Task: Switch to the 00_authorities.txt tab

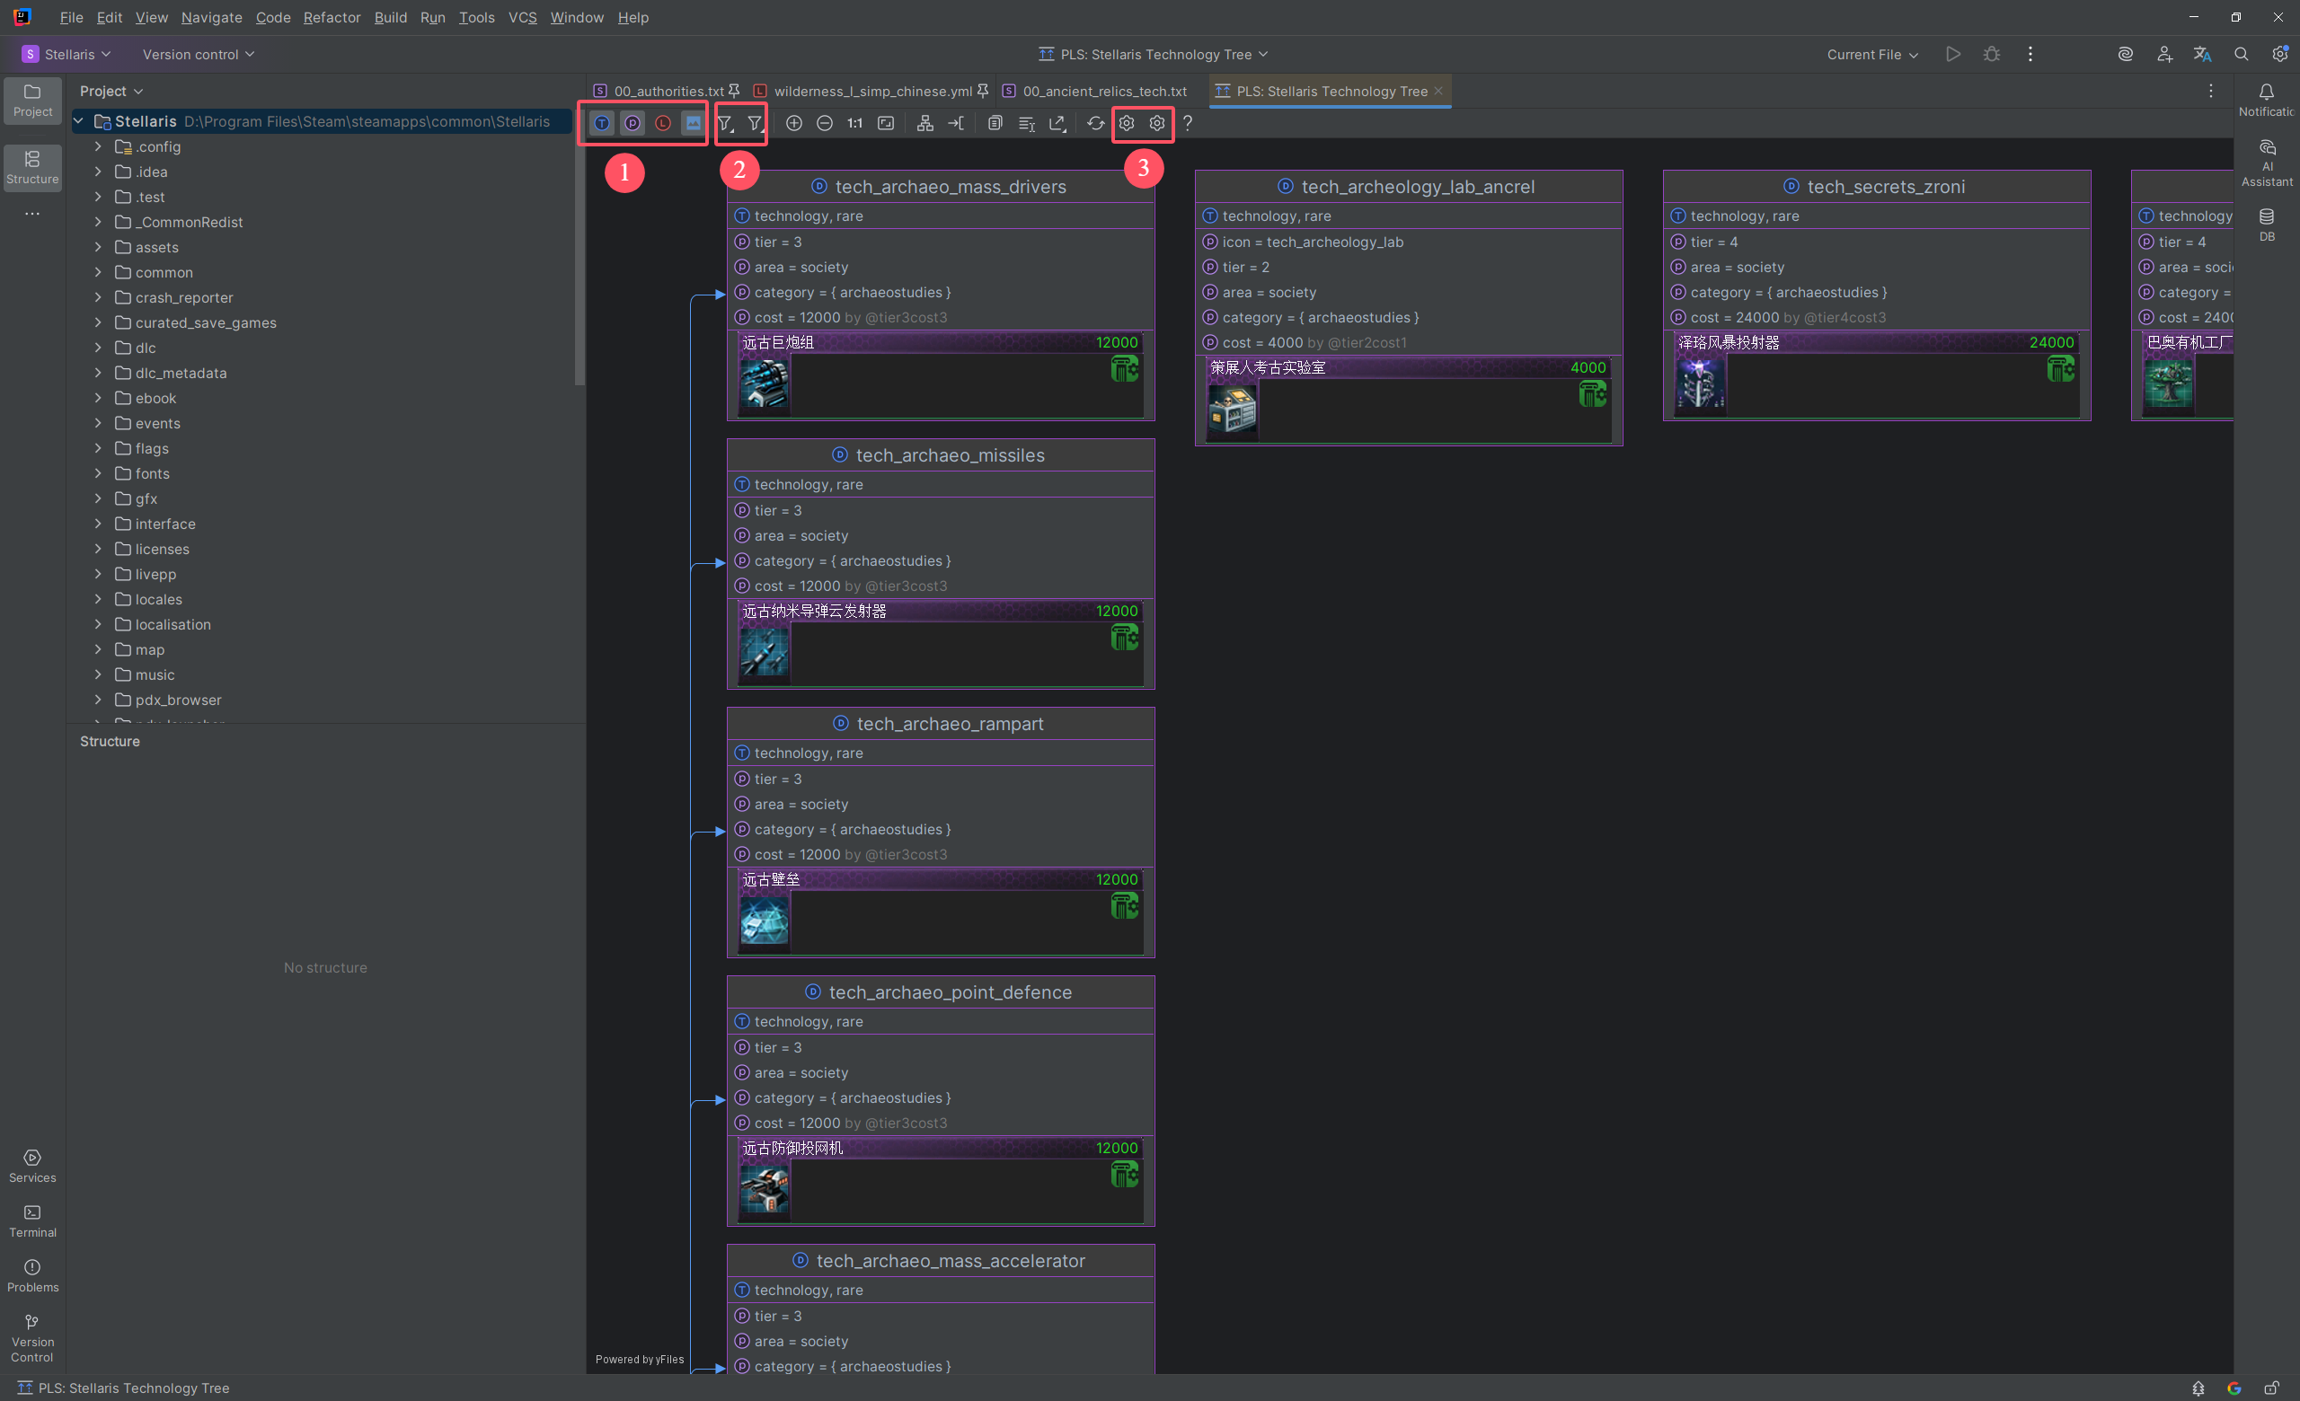Action: [659, 91]
